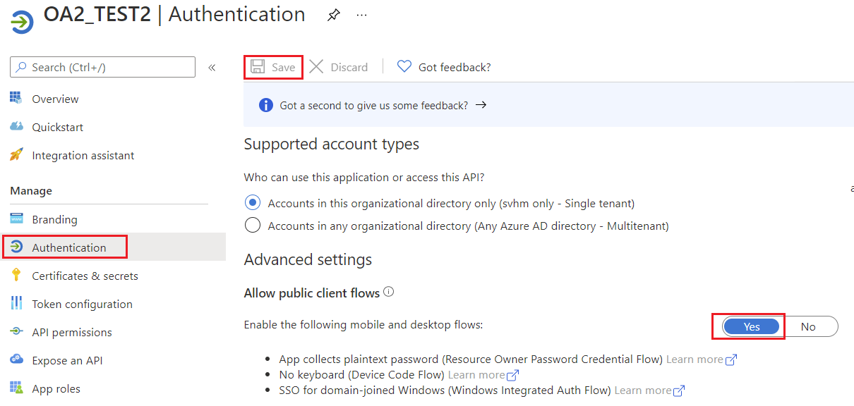Click the feedback banner arrow
This screenshot has height=406, width=854.
[x=481, y=105]
